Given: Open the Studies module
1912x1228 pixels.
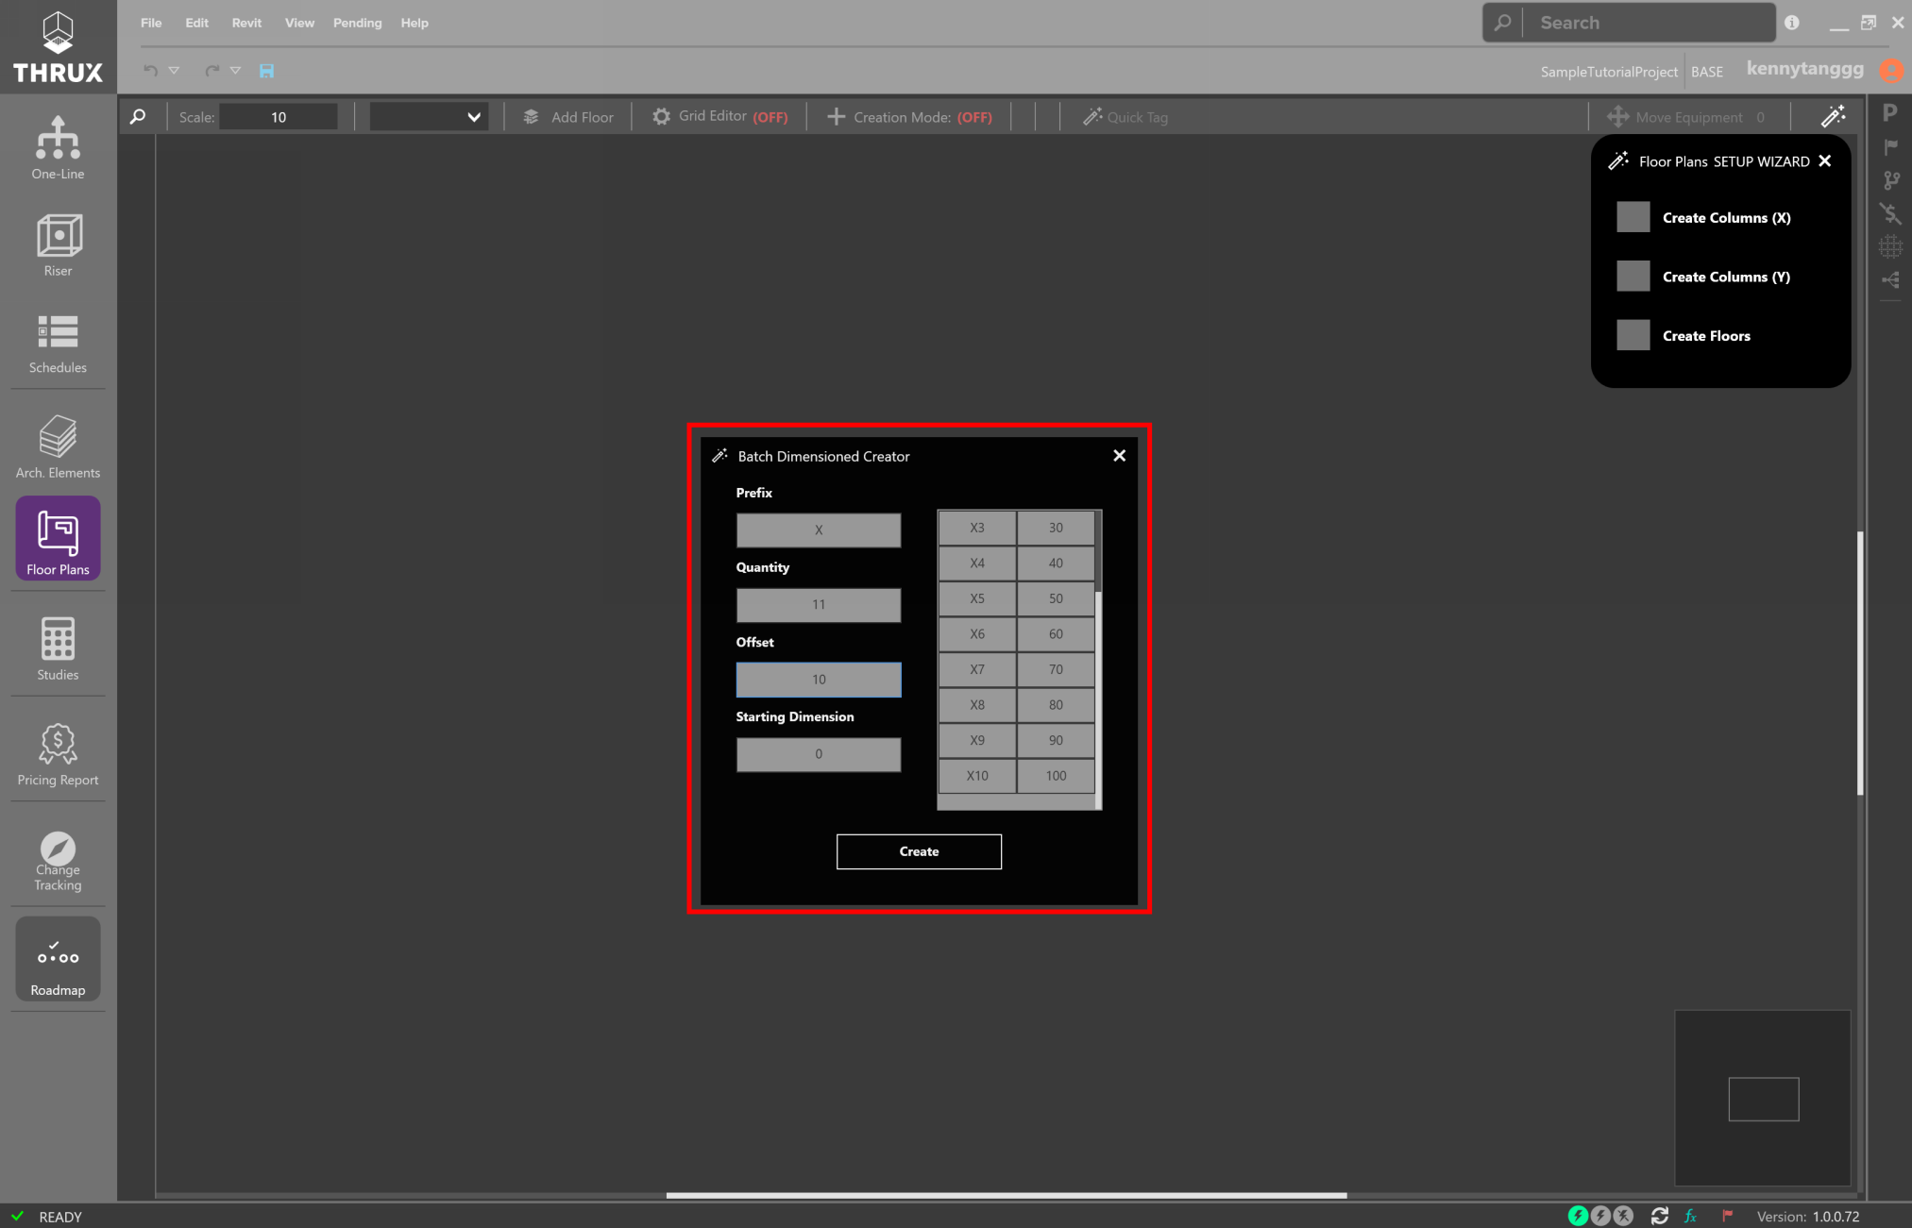Looking at the screenshot, I should pyautogui.click(x=58, y=648).
